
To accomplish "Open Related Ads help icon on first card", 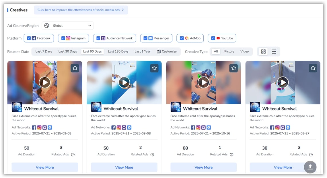I will (73, 155).
